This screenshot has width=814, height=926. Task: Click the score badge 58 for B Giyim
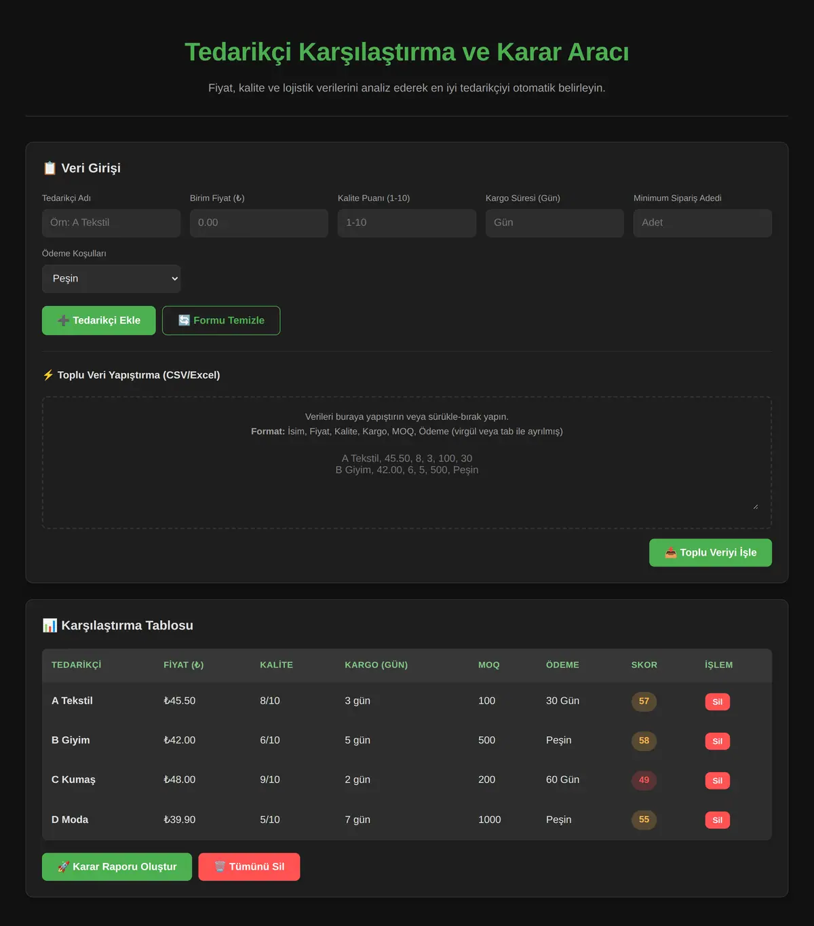coord(644,741)
